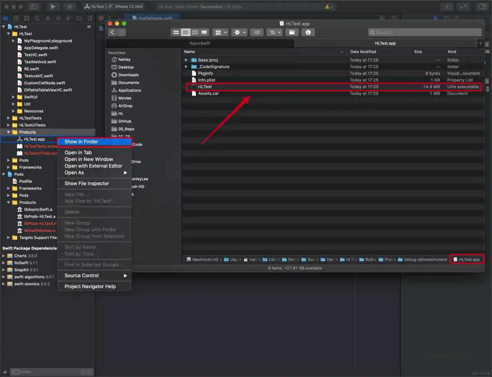492x377 pixels.
Task: Collapse the first Products group in navigator
Action: tap(8, 132)
